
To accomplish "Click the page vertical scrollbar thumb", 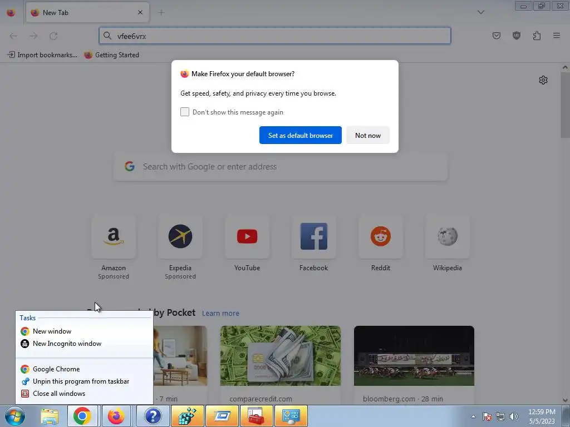I will [x=565, y=105].
